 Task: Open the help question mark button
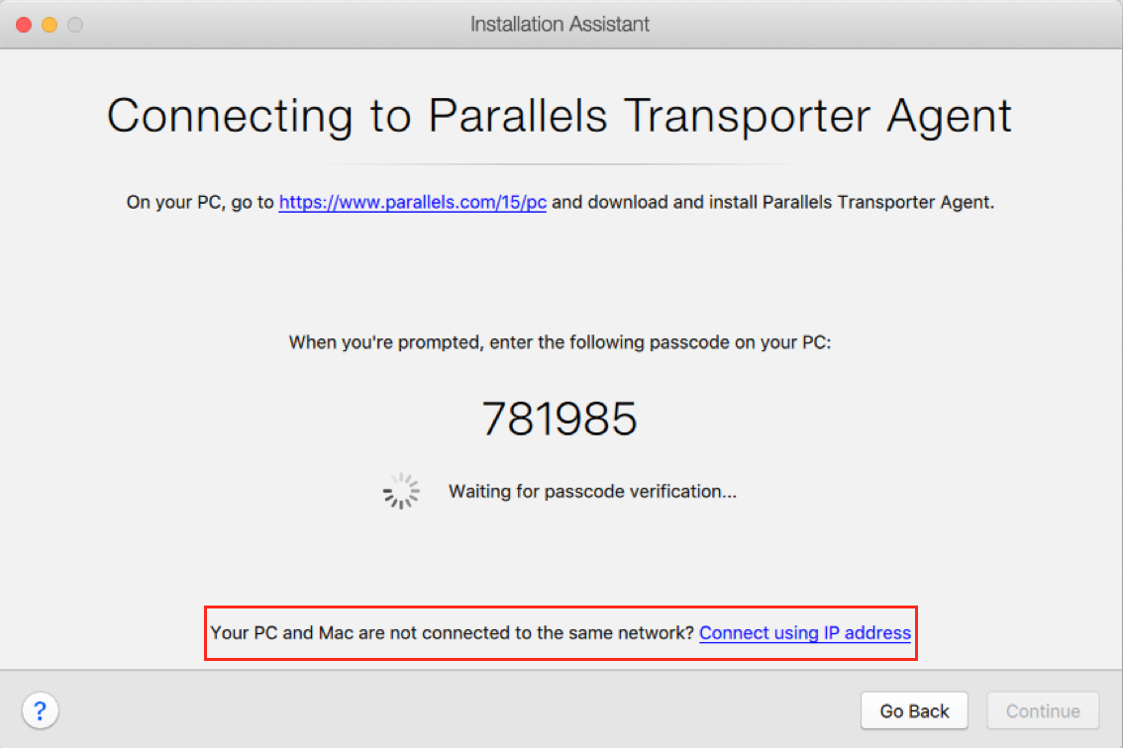[40, 709]
